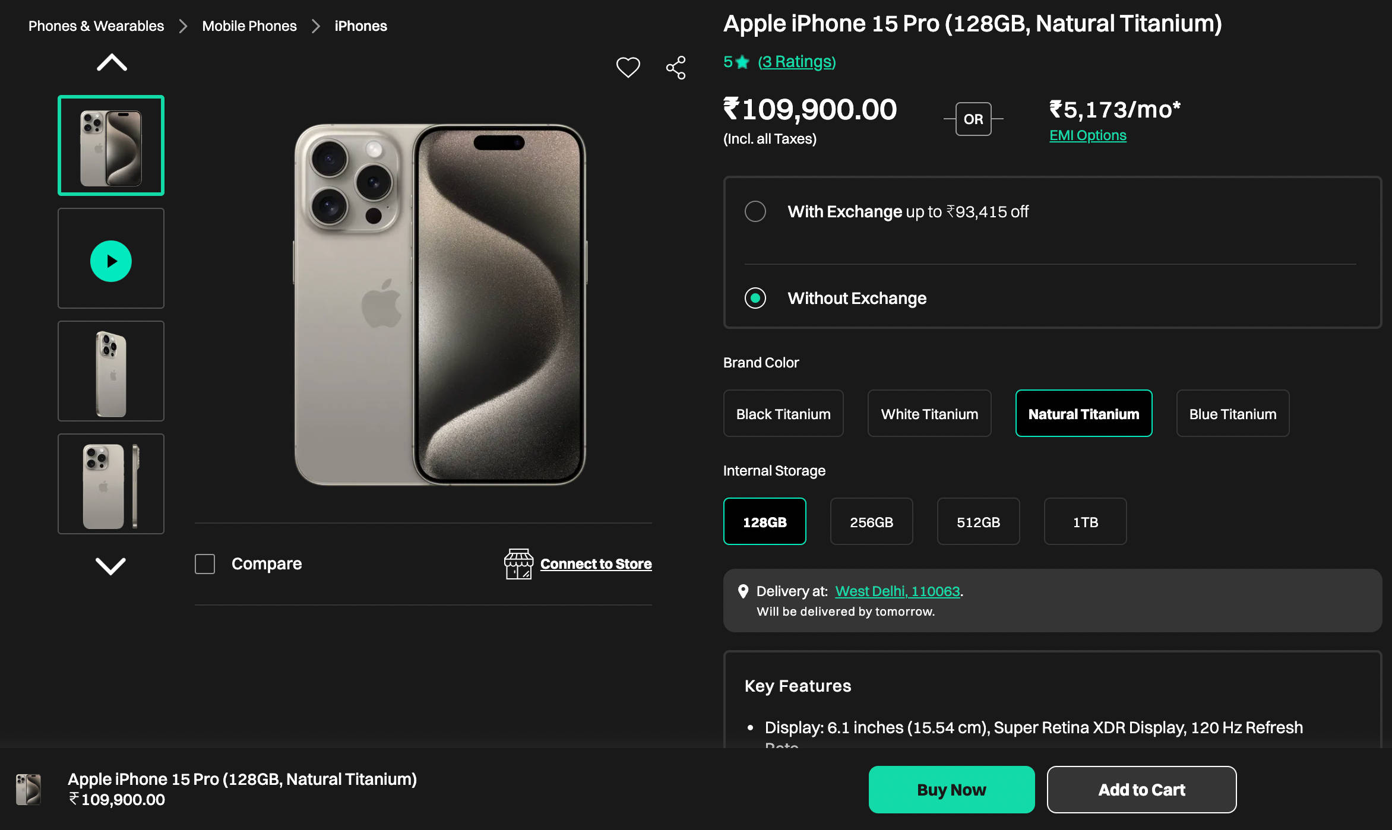Tick the Compare checkbox

click(205, 563)
